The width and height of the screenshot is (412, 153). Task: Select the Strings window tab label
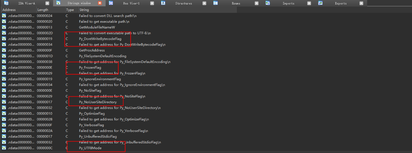(x=79, y=3)
